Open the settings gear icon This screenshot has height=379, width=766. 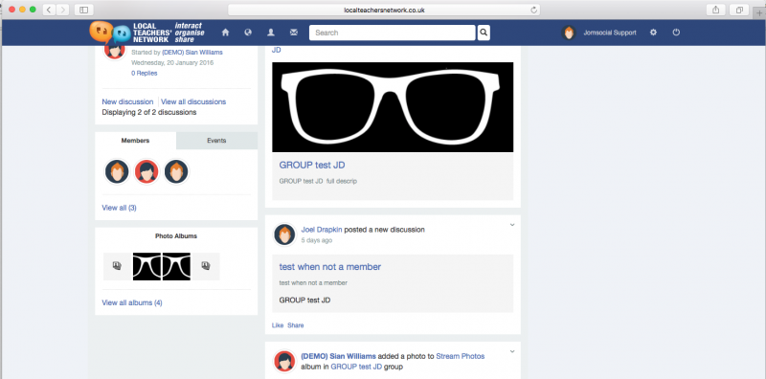point(653,33)
